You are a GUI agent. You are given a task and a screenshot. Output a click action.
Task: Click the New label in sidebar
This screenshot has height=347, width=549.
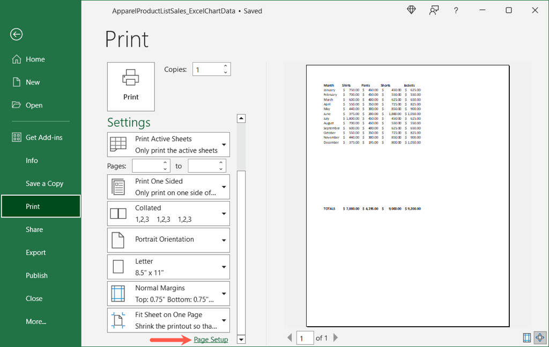tap(33, 82)
